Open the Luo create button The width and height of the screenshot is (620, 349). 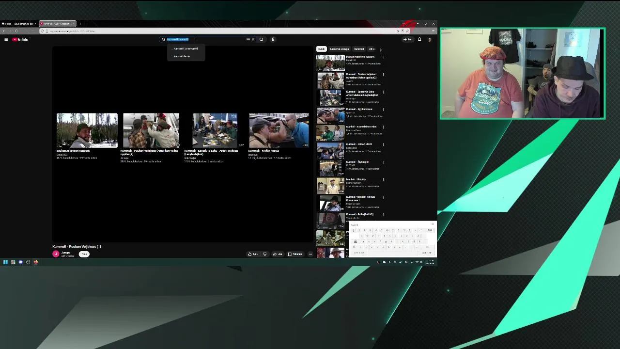(408, 39)
